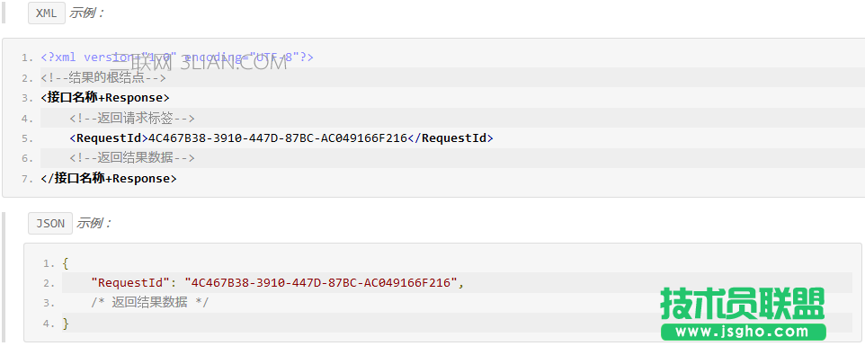Click the JSON 返回结果数据 comment
Screen dimensions: 865x346
pos(150,303)
